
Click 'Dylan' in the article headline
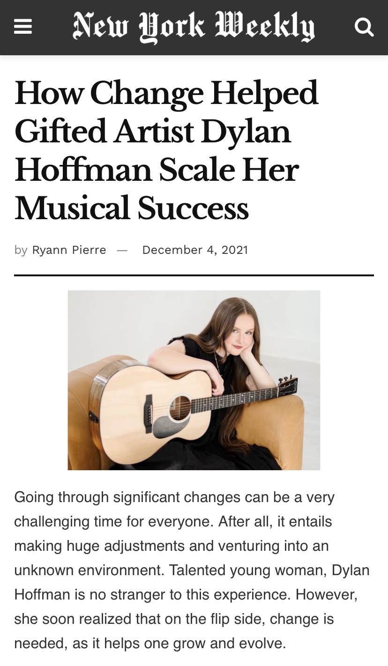(x=246, y=131)
